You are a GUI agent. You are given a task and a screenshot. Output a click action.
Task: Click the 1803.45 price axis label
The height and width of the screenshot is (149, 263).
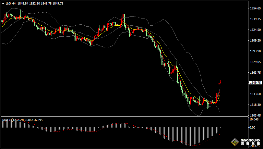click(x=255, y=116)
